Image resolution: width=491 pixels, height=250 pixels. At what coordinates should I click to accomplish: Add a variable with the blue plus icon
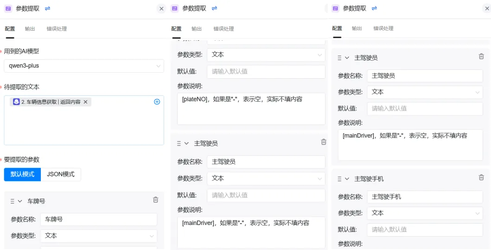pyautogui.click(x=157, y=101)
